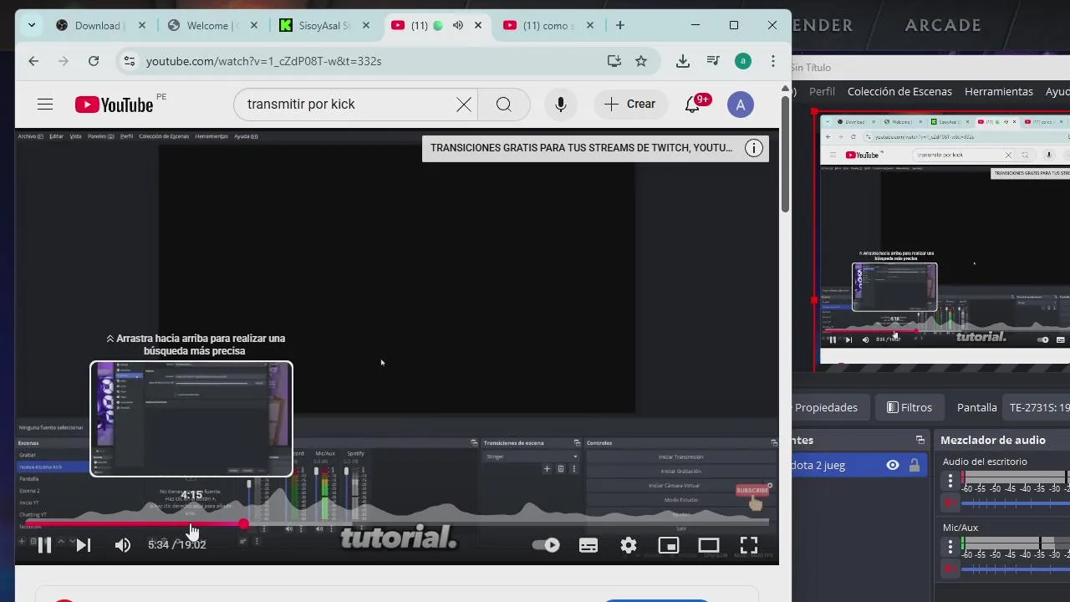Adjust Mic/Aux volume slider
1070x602 pixels.
[1016, 569]
